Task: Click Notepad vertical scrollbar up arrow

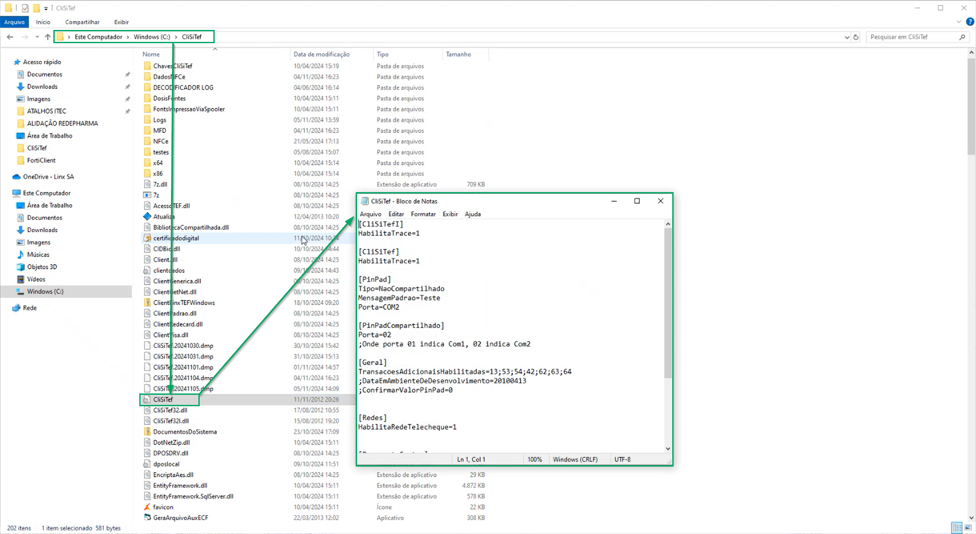Action: (x=668, y=224)
